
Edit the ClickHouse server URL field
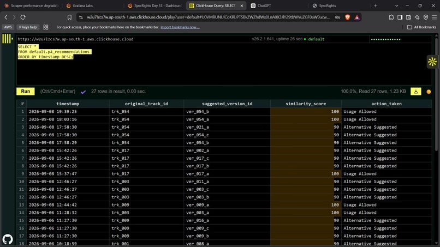point(134,39)
